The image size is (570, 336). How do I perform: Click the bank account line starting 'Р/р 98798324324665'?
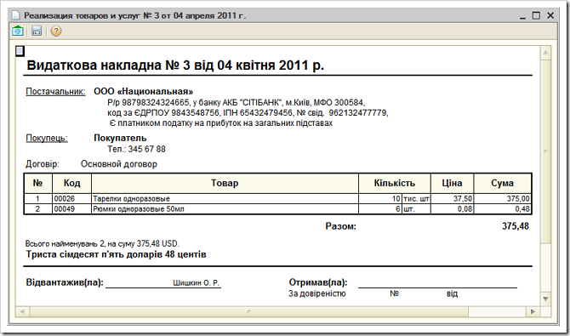point(237,102)
